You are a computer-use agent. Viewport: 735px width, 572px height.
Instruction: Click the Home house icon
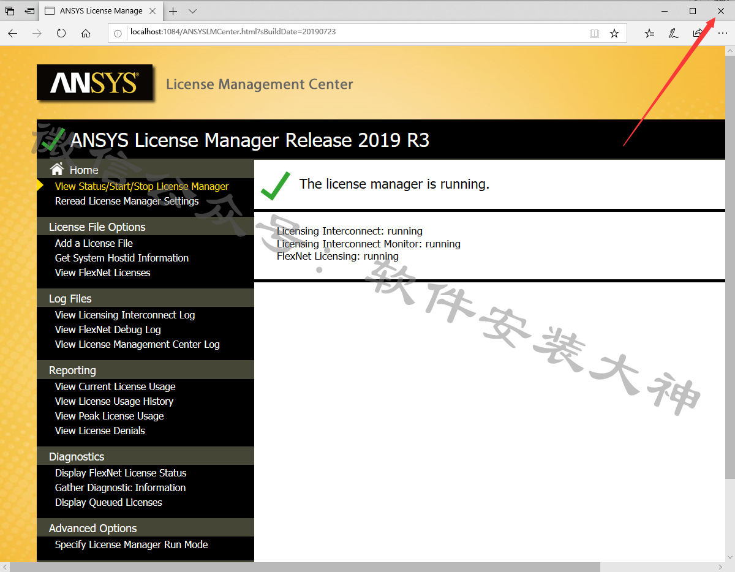tap(57, 169)
